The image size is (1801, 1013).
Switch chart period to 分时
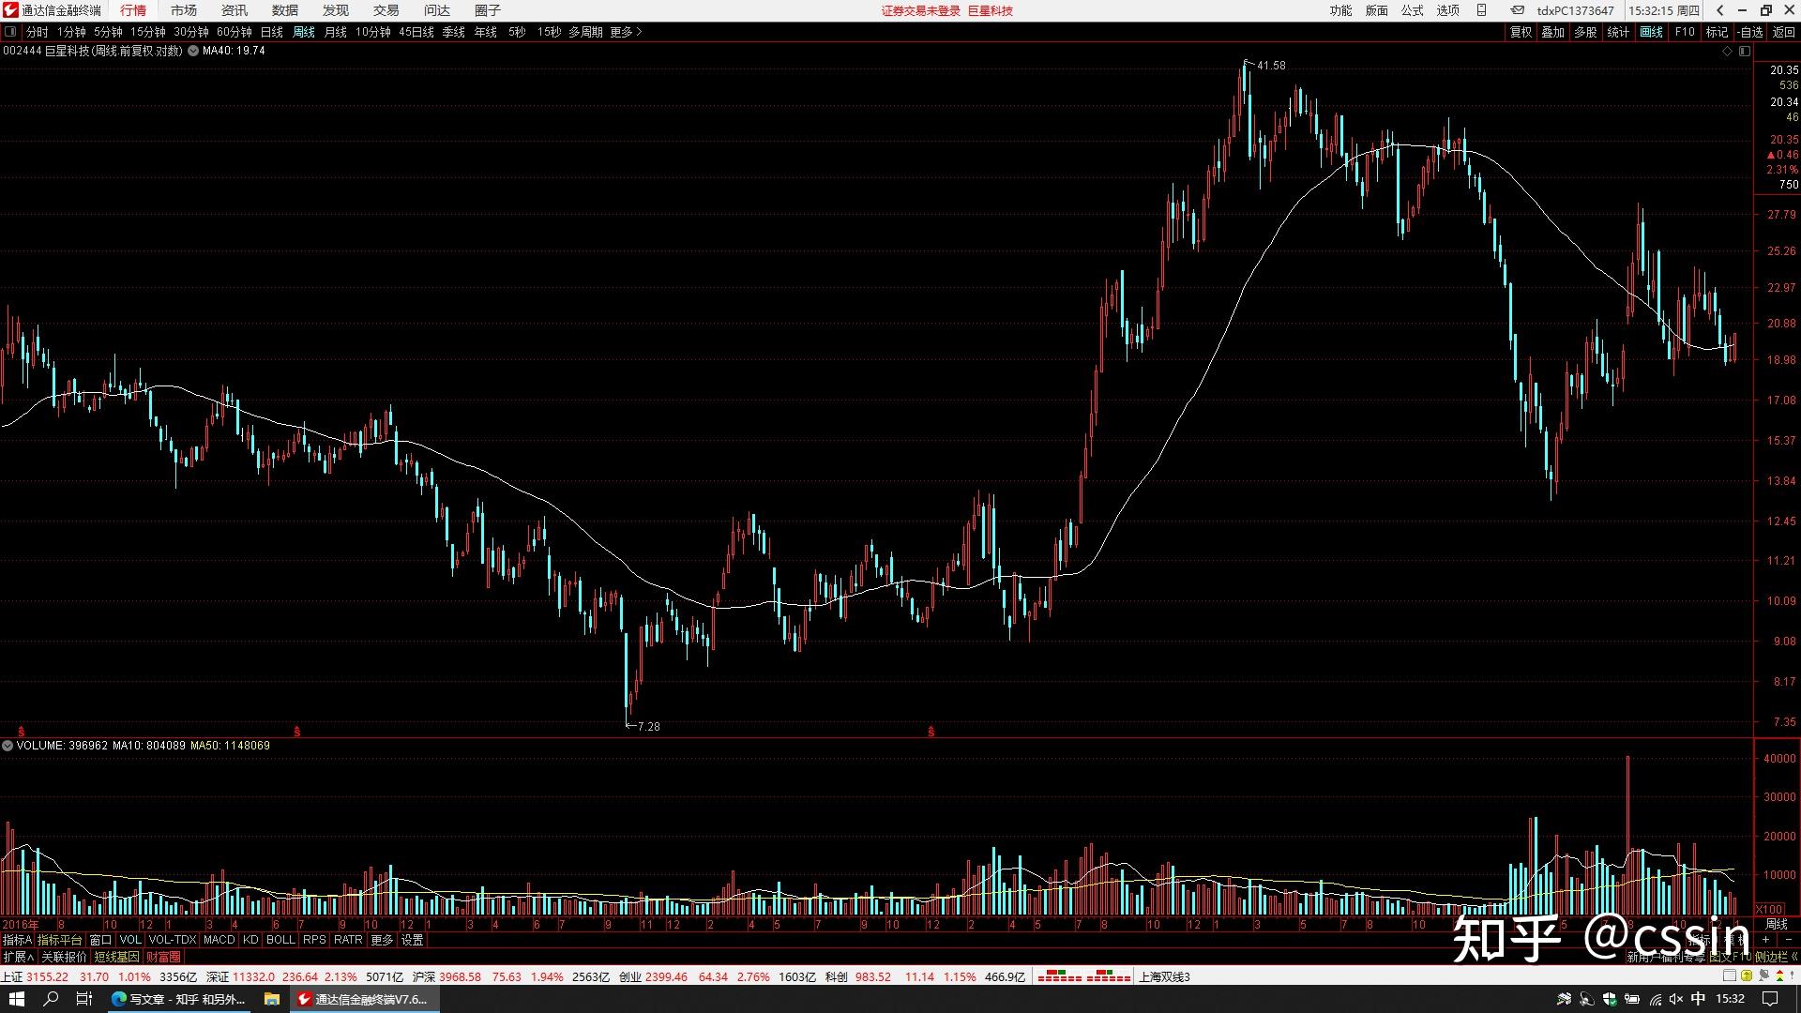tap(38, 32)
